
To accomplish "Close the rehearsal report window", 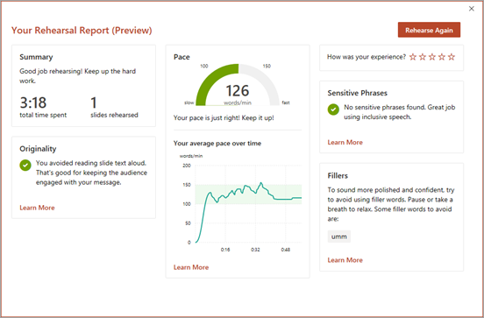I will pyautogui.click(x=472, y=9).
